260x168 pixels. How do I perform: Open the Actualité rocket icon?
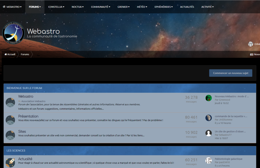coord(10,163)
